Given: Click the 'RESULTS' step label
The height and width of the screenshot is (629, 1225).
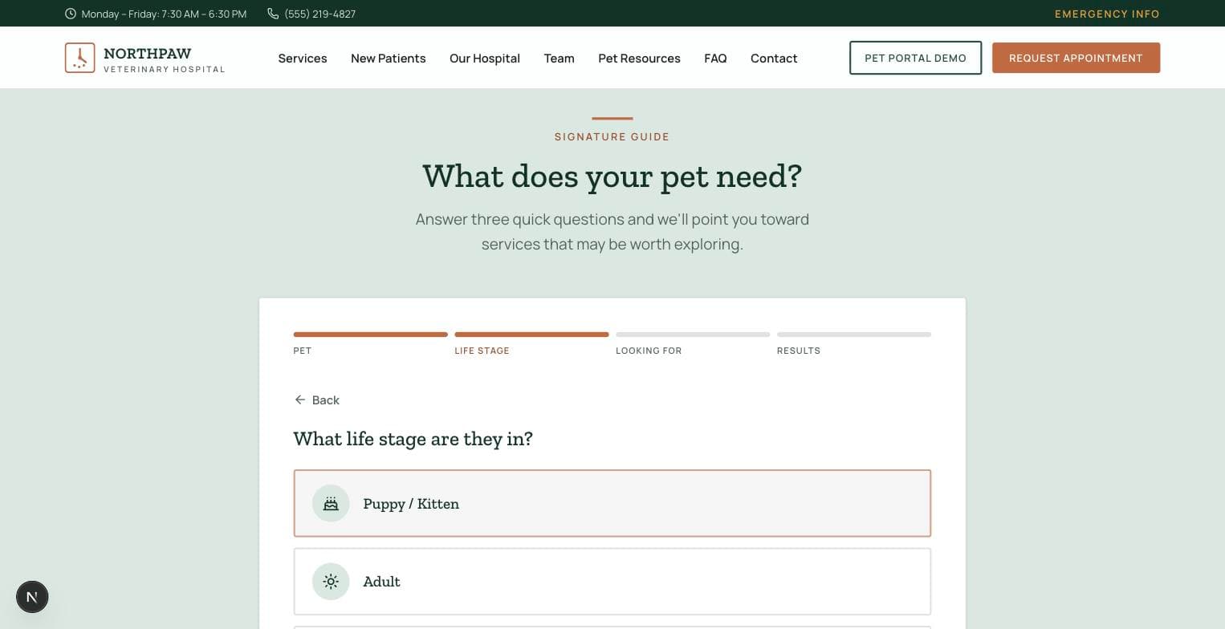Looking at the screenshot, I should [799, 351].
